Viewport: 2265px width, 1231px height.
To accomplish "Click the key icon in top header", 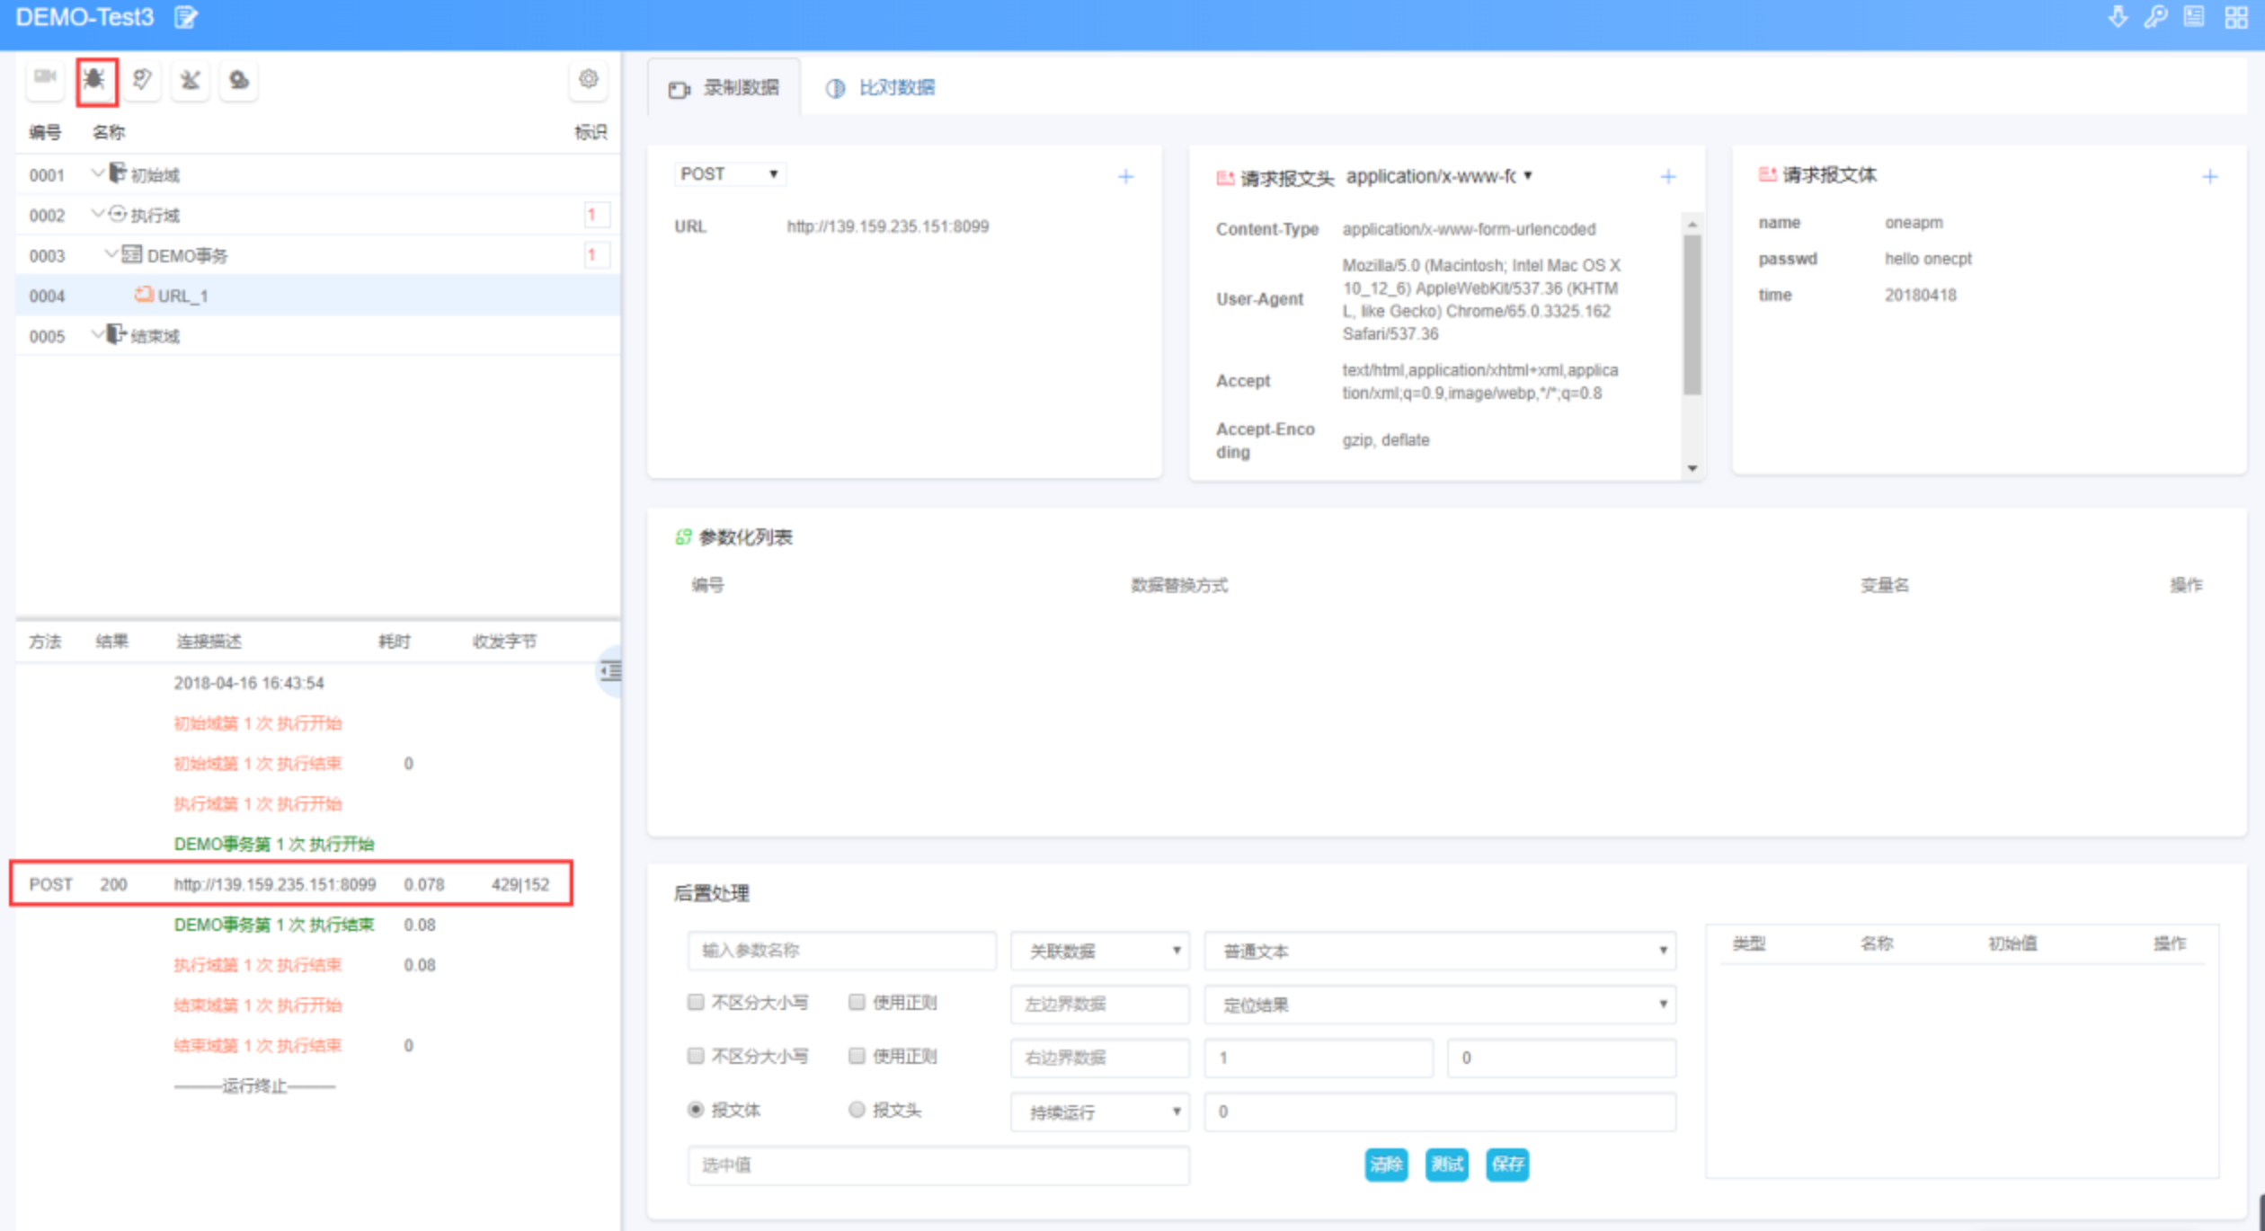I will click(2155, 17).
